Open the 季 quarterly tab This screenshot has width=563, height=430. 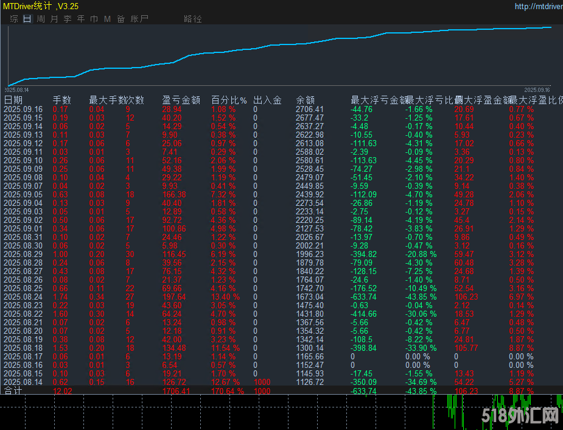tap(68, 19)
